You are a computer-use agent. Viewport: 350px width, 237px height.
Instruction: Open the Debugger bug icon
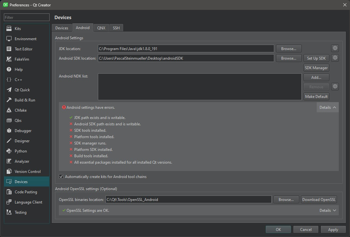pyautogui.click(x=9, y=131)
